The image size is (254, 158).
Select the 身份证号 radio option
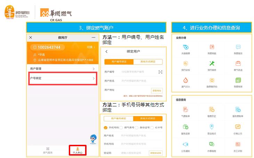point(137,128)
